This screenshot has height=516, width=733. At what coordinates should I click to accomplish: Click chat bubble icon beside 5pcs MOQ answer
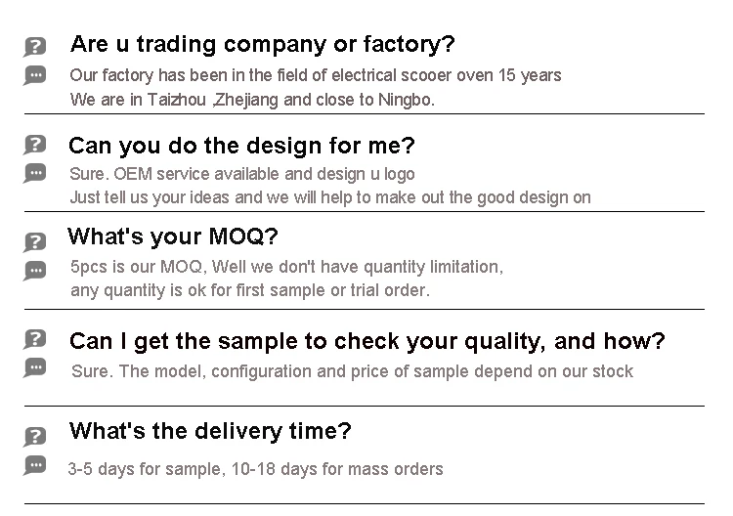(35, 270)
